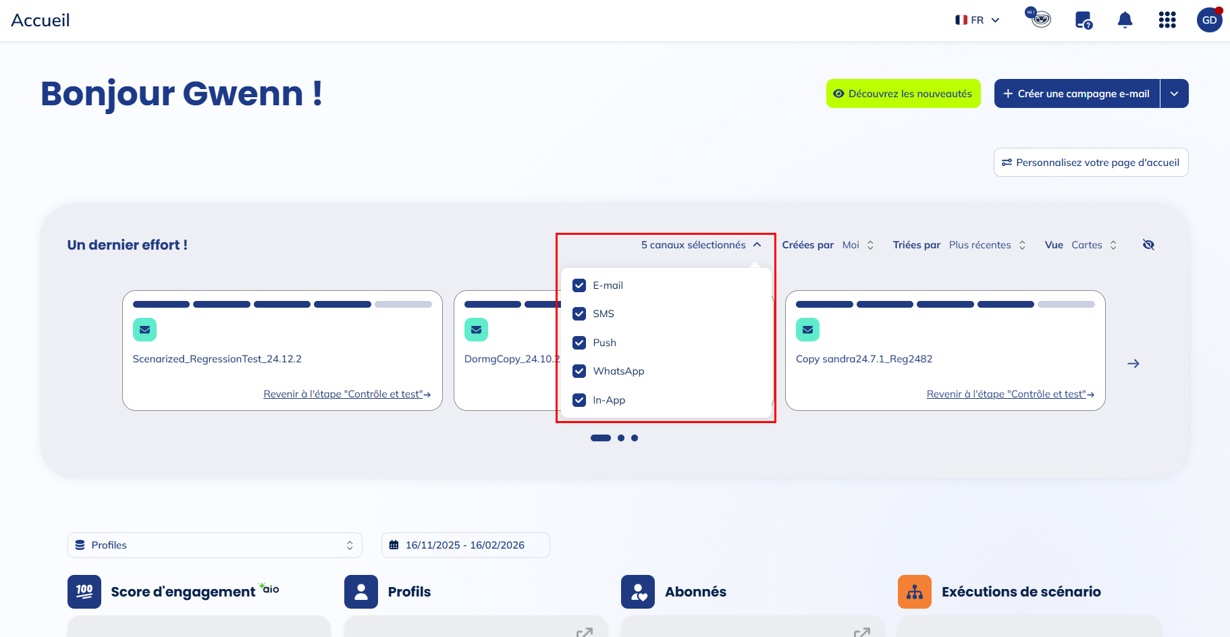The width and height of the screenshot is (1230, 637).
Task: Open the apps grid launcher
Action: 1167,20
